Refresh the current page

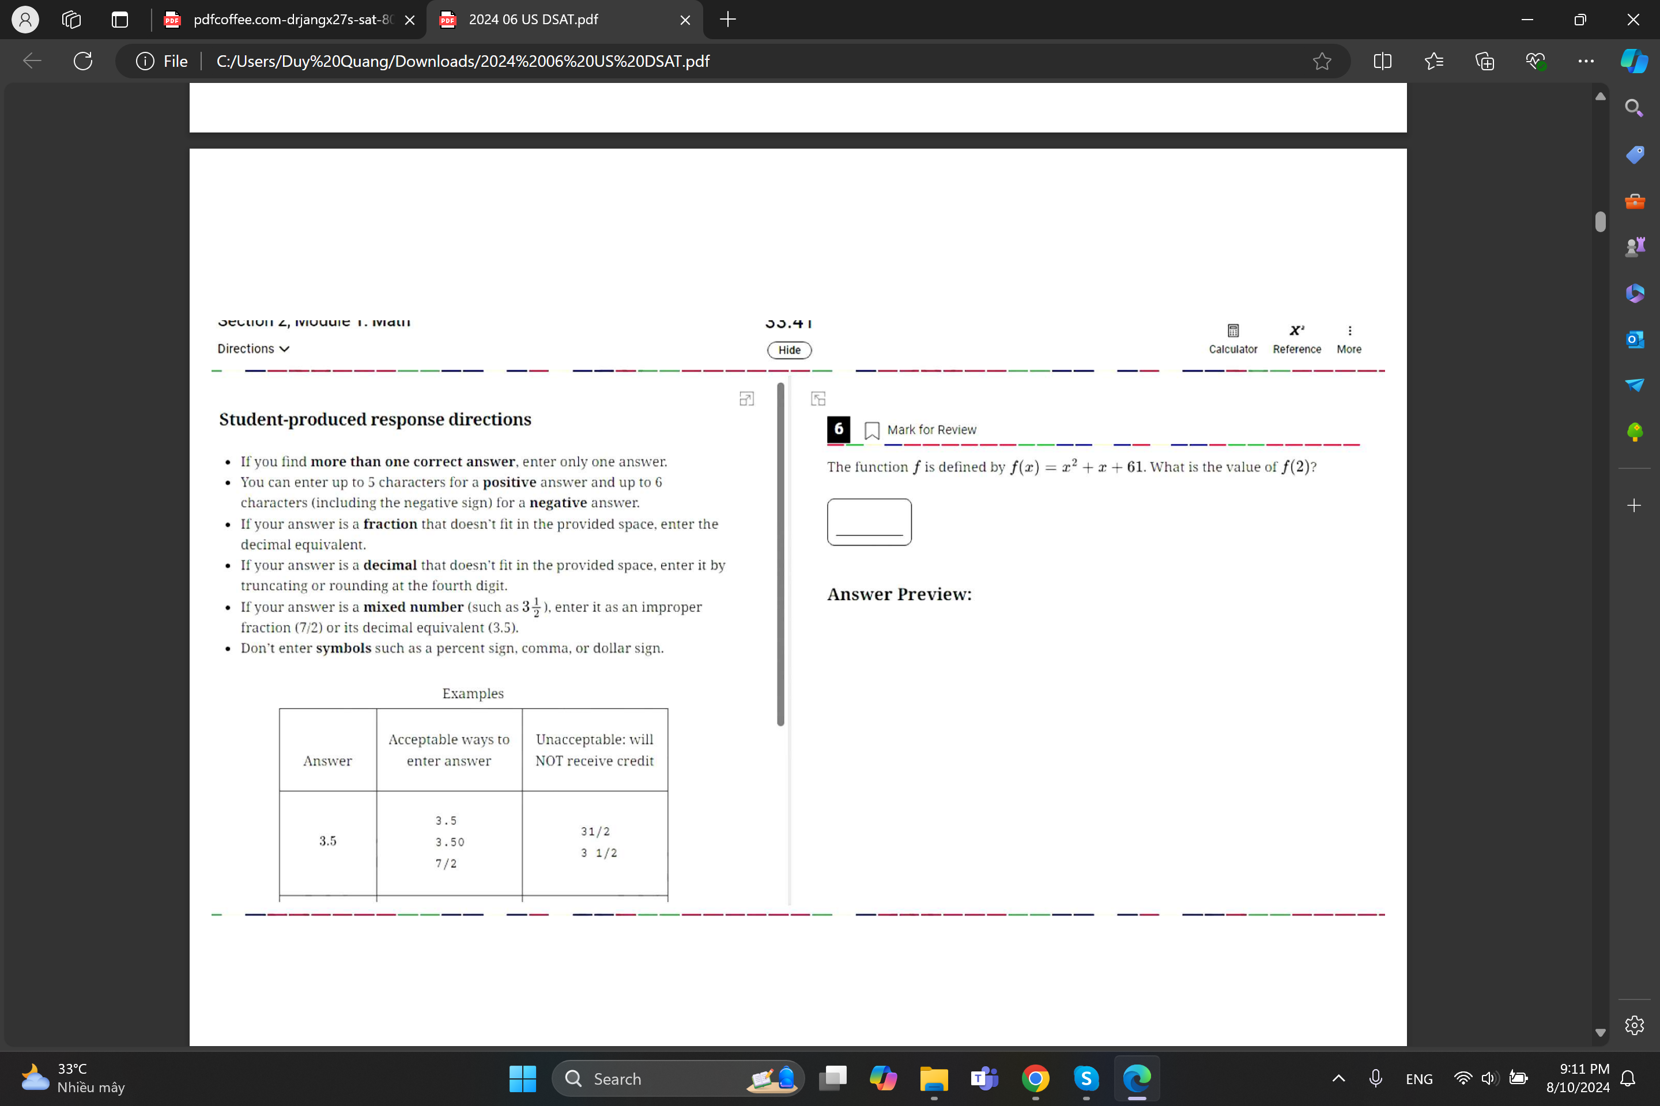(82, 60)
